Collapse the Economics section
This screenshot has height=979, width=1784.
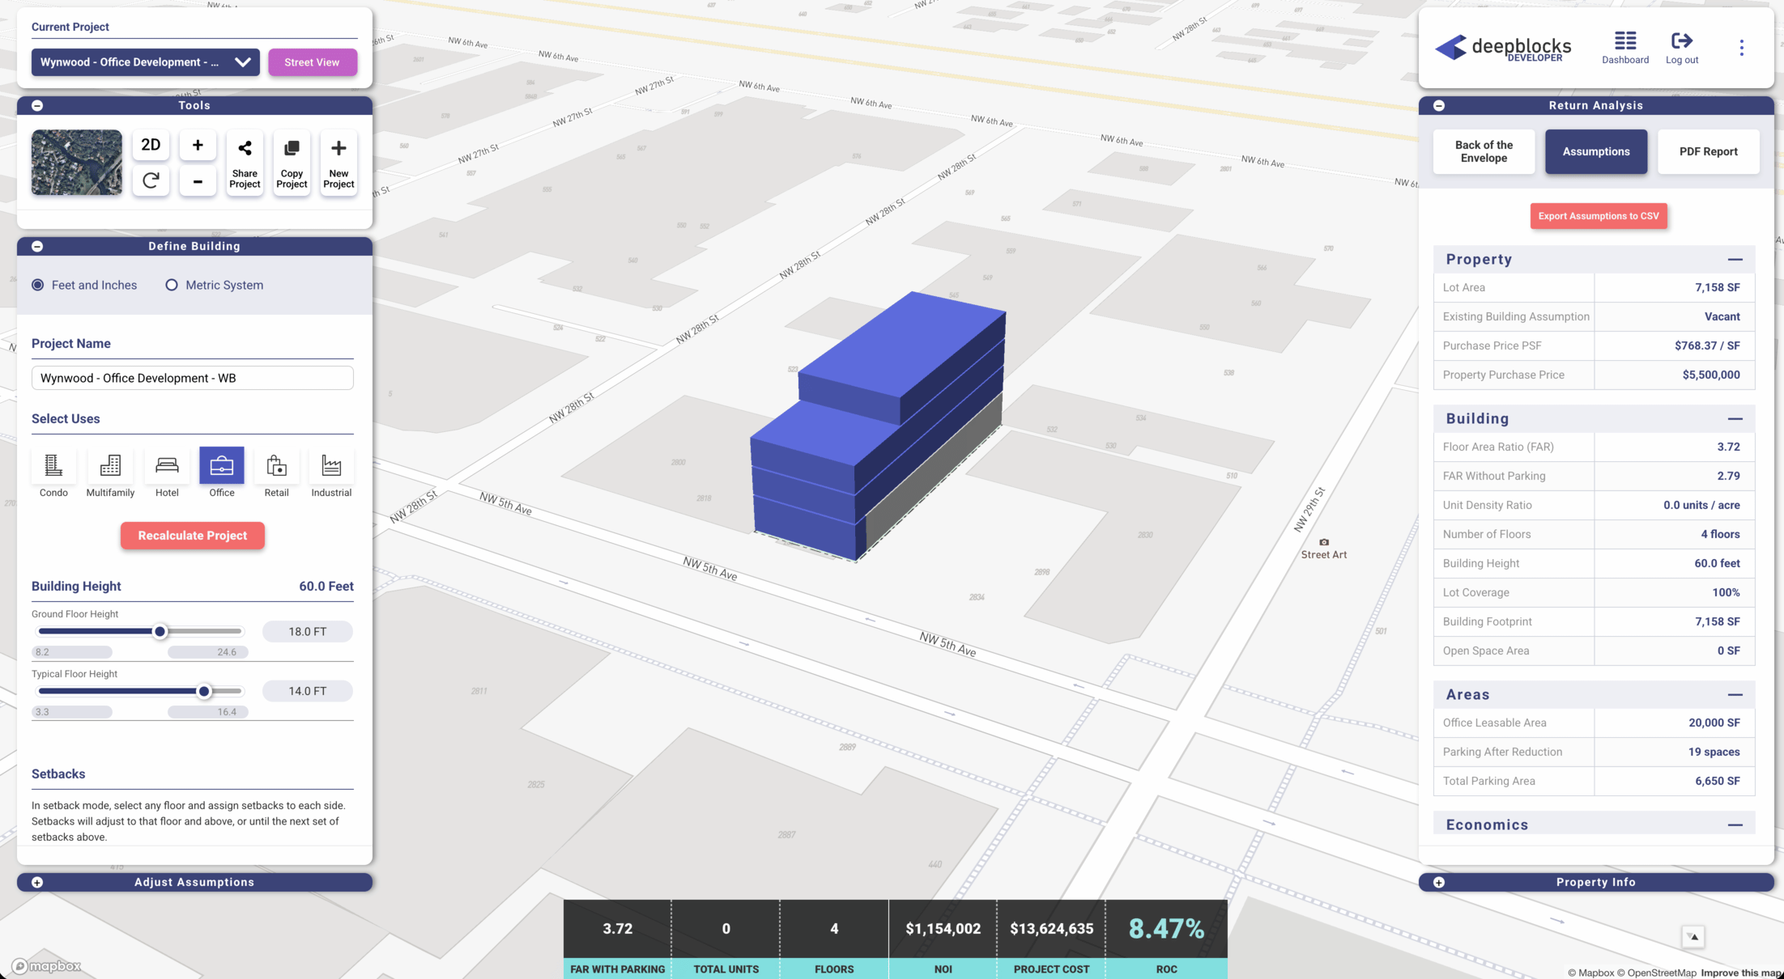1735,825
